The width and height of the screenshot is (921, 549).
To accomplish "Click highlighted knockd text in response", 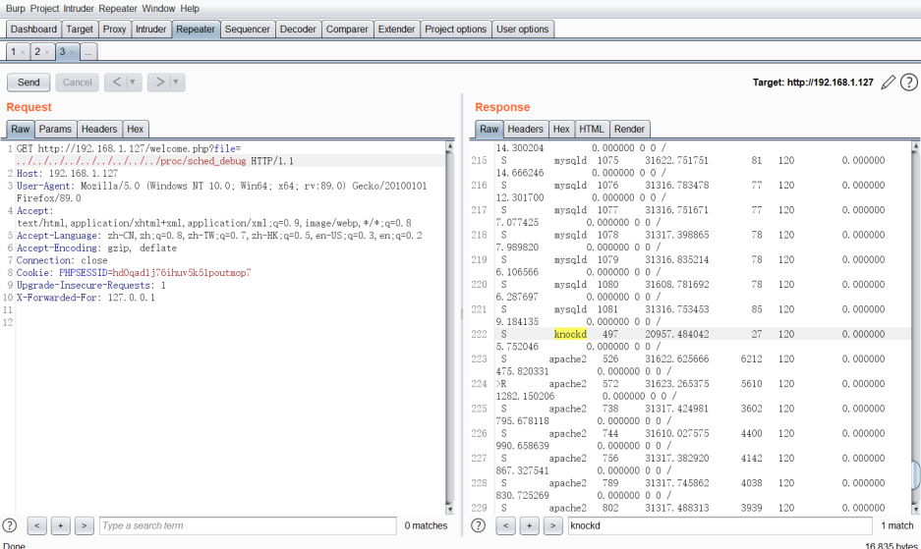I will (x=570, y=334).
